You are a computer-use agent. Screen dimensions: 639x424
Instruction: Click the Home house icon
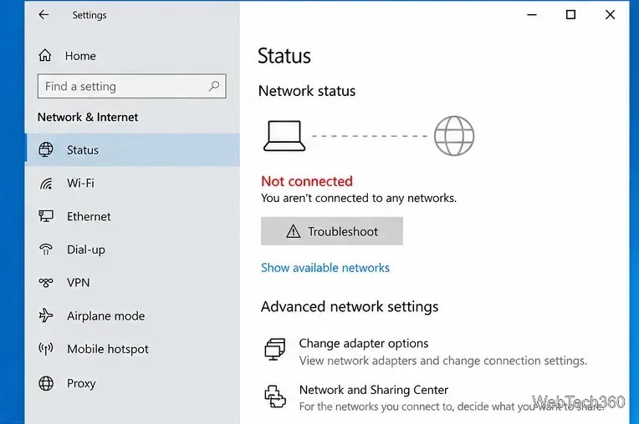(x=45, y=55)
